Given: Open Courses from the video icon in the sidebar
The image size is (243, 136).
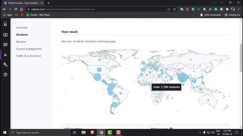Looking at the screenshot, I should (5, 35).
